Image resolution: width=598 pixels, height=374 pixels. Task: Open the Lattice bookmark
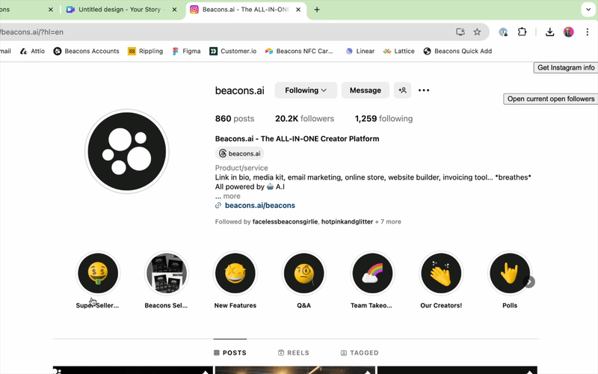(399, 51)
